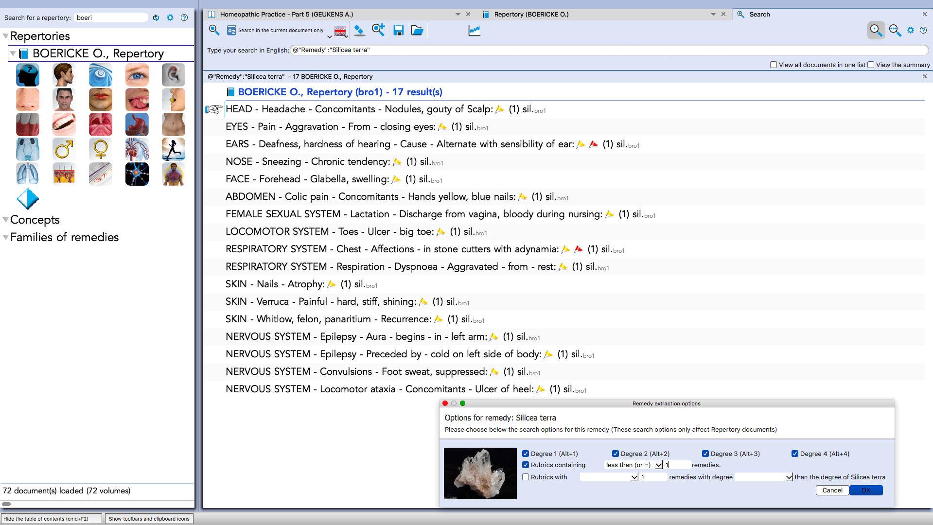Open the Nervous system neuron icon
This screenshot has height=525, width=933.
(x=137, y=174)
